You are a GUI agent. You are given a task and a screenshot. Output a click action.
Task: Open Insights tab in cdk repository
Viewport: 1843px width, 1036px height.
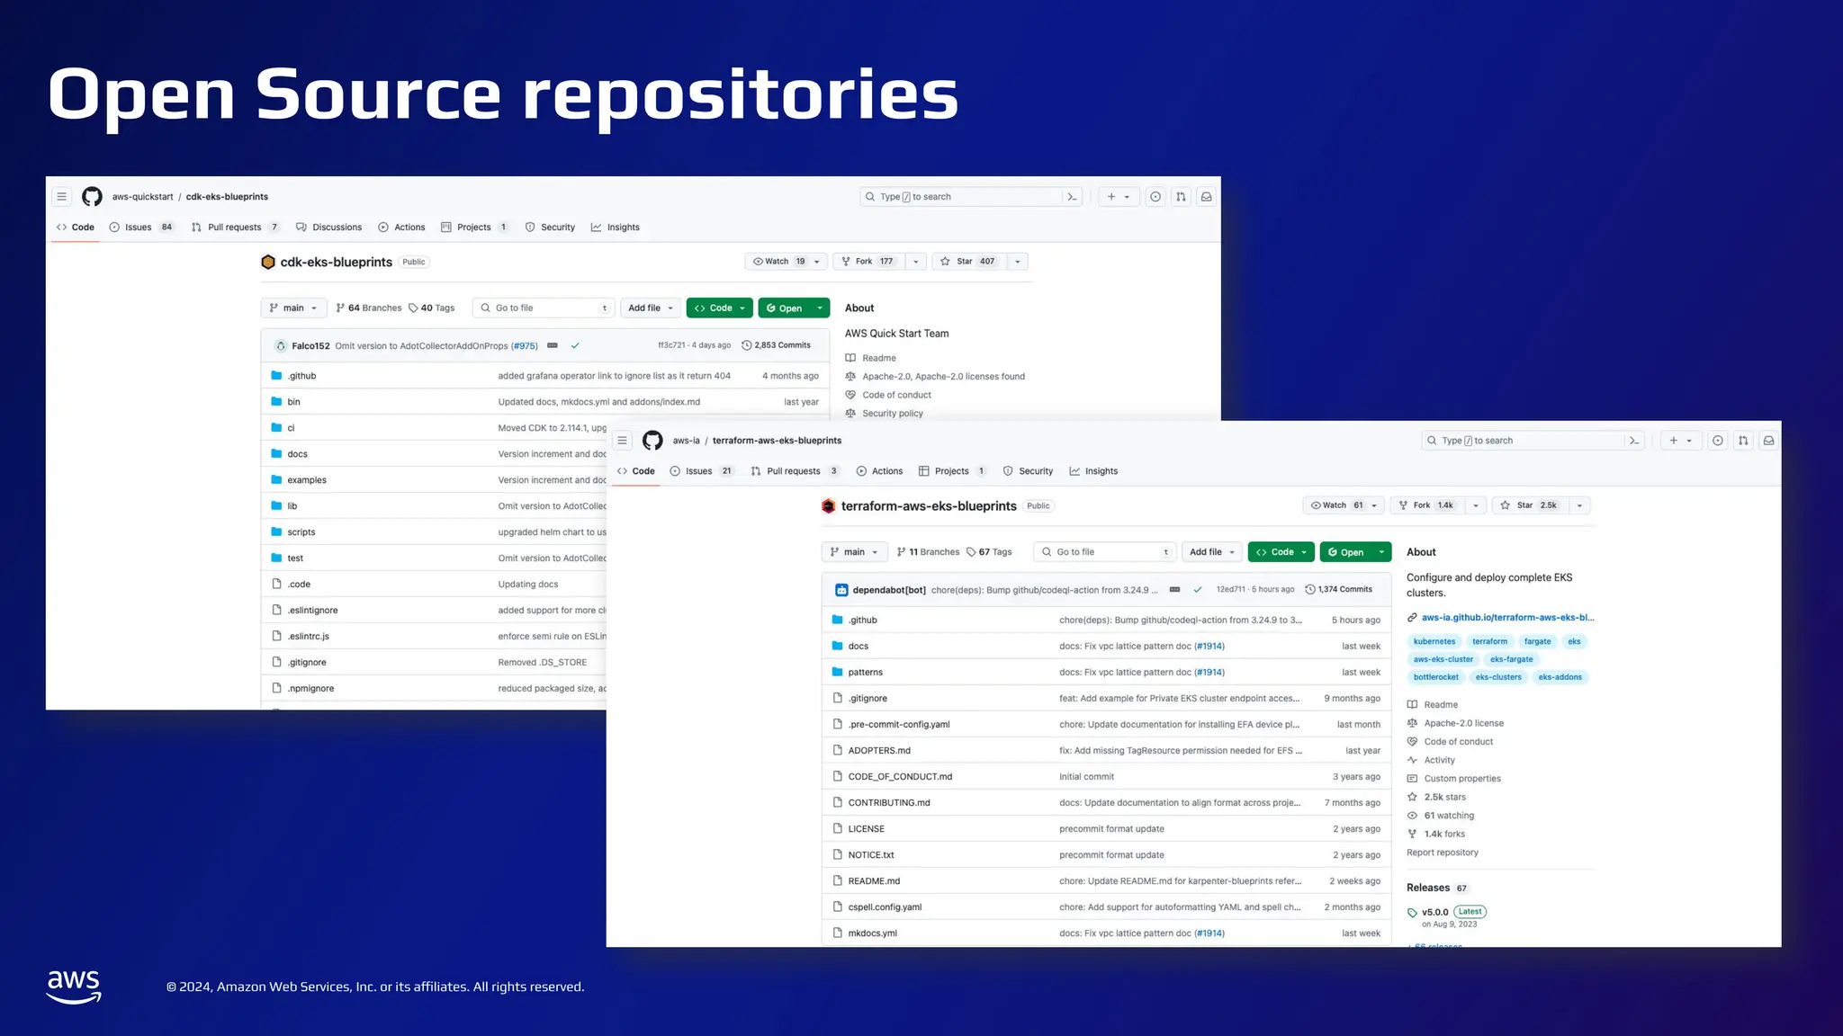coord(616,228)
